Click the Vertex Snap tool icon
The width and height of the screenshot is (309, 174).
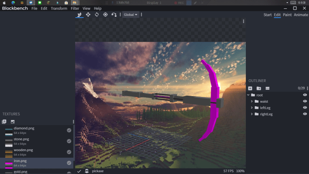(114, 15)
